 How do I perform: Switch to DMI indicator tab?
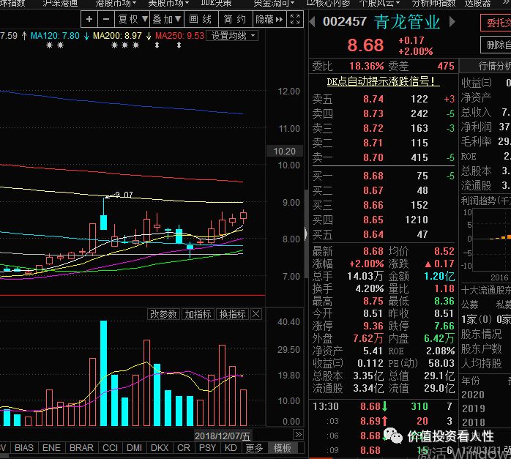click(x=134, y=447)
